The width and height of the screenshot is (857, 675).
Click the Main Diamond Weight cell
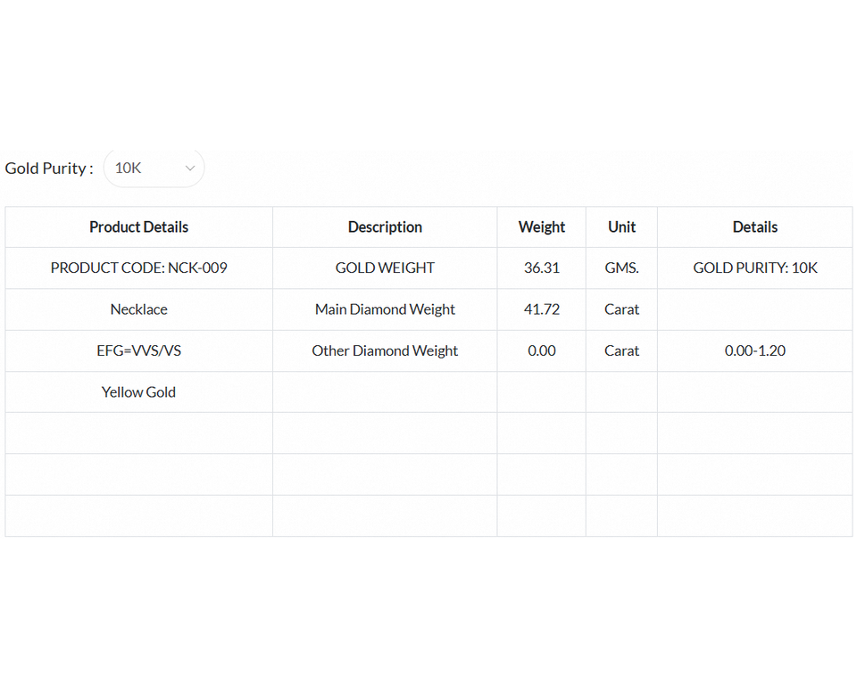coord(385,309)
